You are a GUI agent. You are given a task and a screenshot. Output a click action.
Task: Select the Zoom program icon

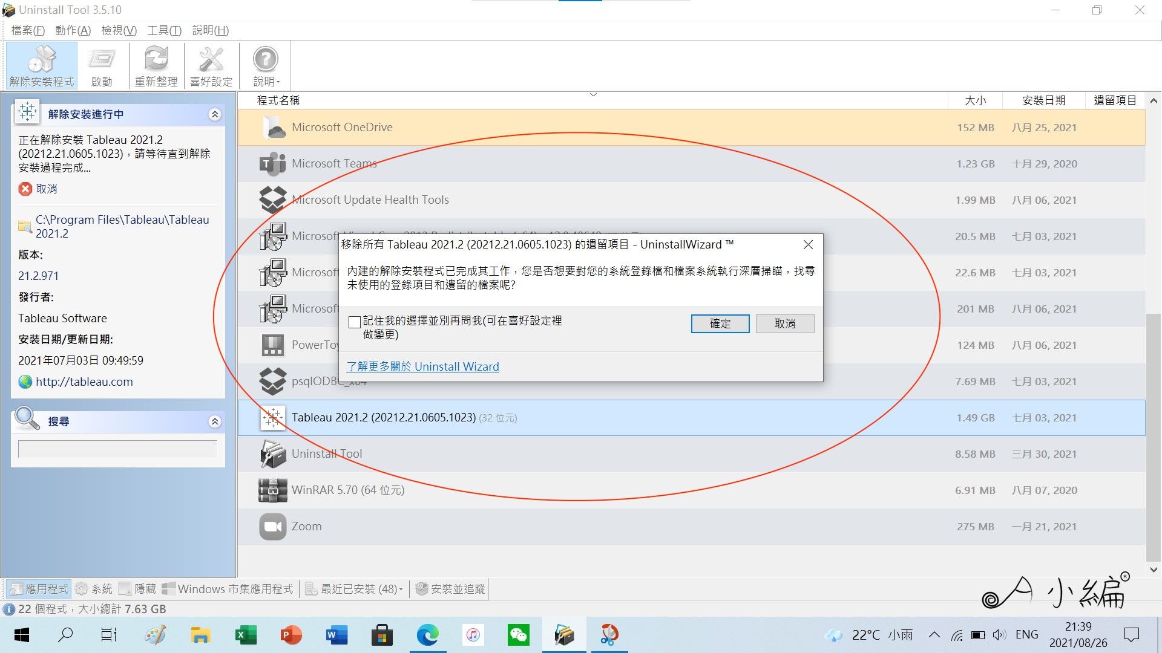pyautogui.click(x=273, y=527)
